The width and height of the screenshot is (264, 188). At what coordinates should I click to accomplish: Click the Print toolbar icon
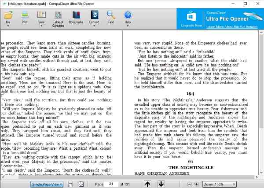25,15
